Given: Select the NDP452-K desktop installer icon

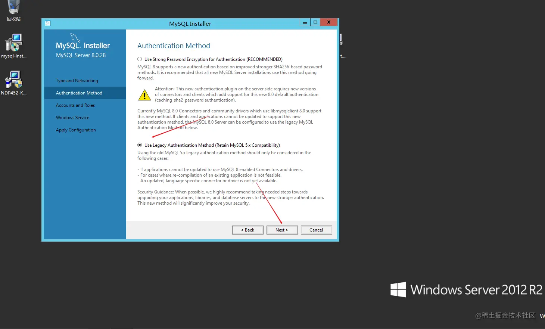Looking at the screenshot, I should tap(14, 83).
